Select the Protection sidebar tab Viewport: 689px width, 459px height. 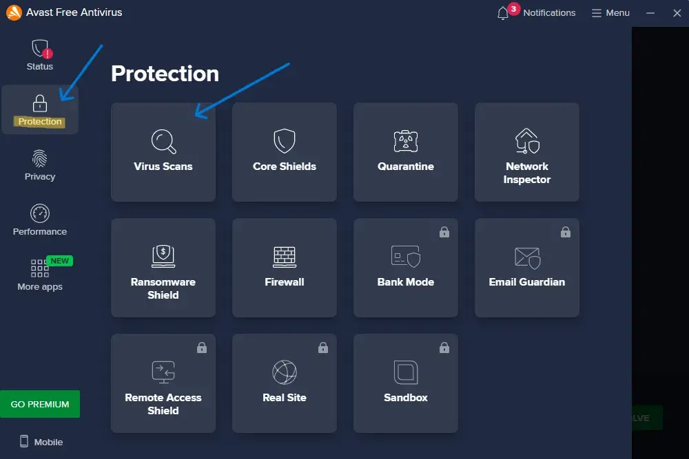click(x=40, y=110)
